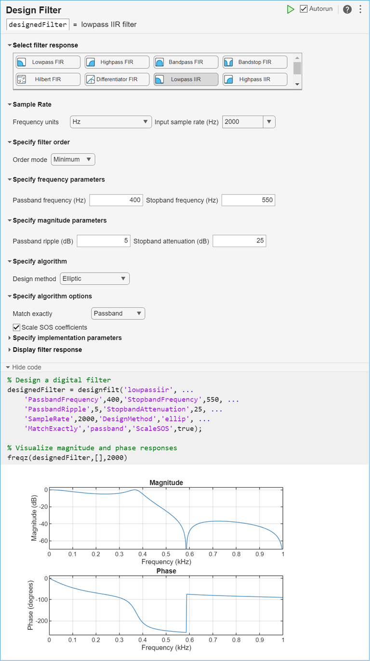
Task: Click the Passband frequency input field
Action: [116, 200]
